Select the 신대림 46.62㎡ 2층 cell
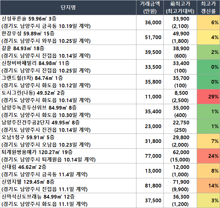Image resolution: width=220 pixels, height=208 pixels. (68, 171)
